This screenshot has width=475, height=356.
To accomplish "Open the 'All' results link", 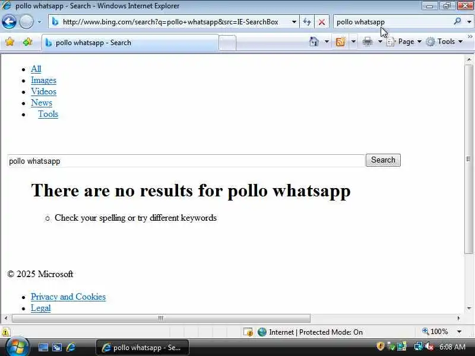I will (x=36, y=69).
